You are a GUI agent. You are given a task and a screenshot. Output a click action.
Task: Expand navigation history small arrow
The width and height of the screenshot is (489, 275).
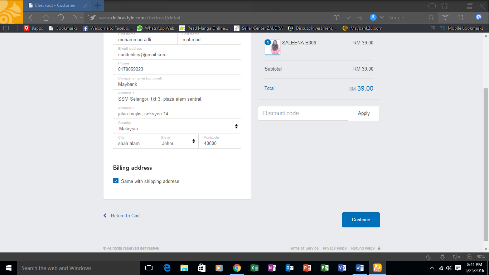pos(81,17)
